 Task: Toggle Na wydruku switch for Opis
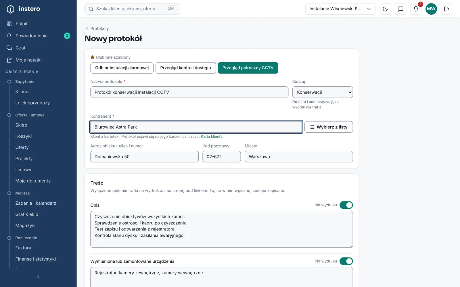(346, 205)
